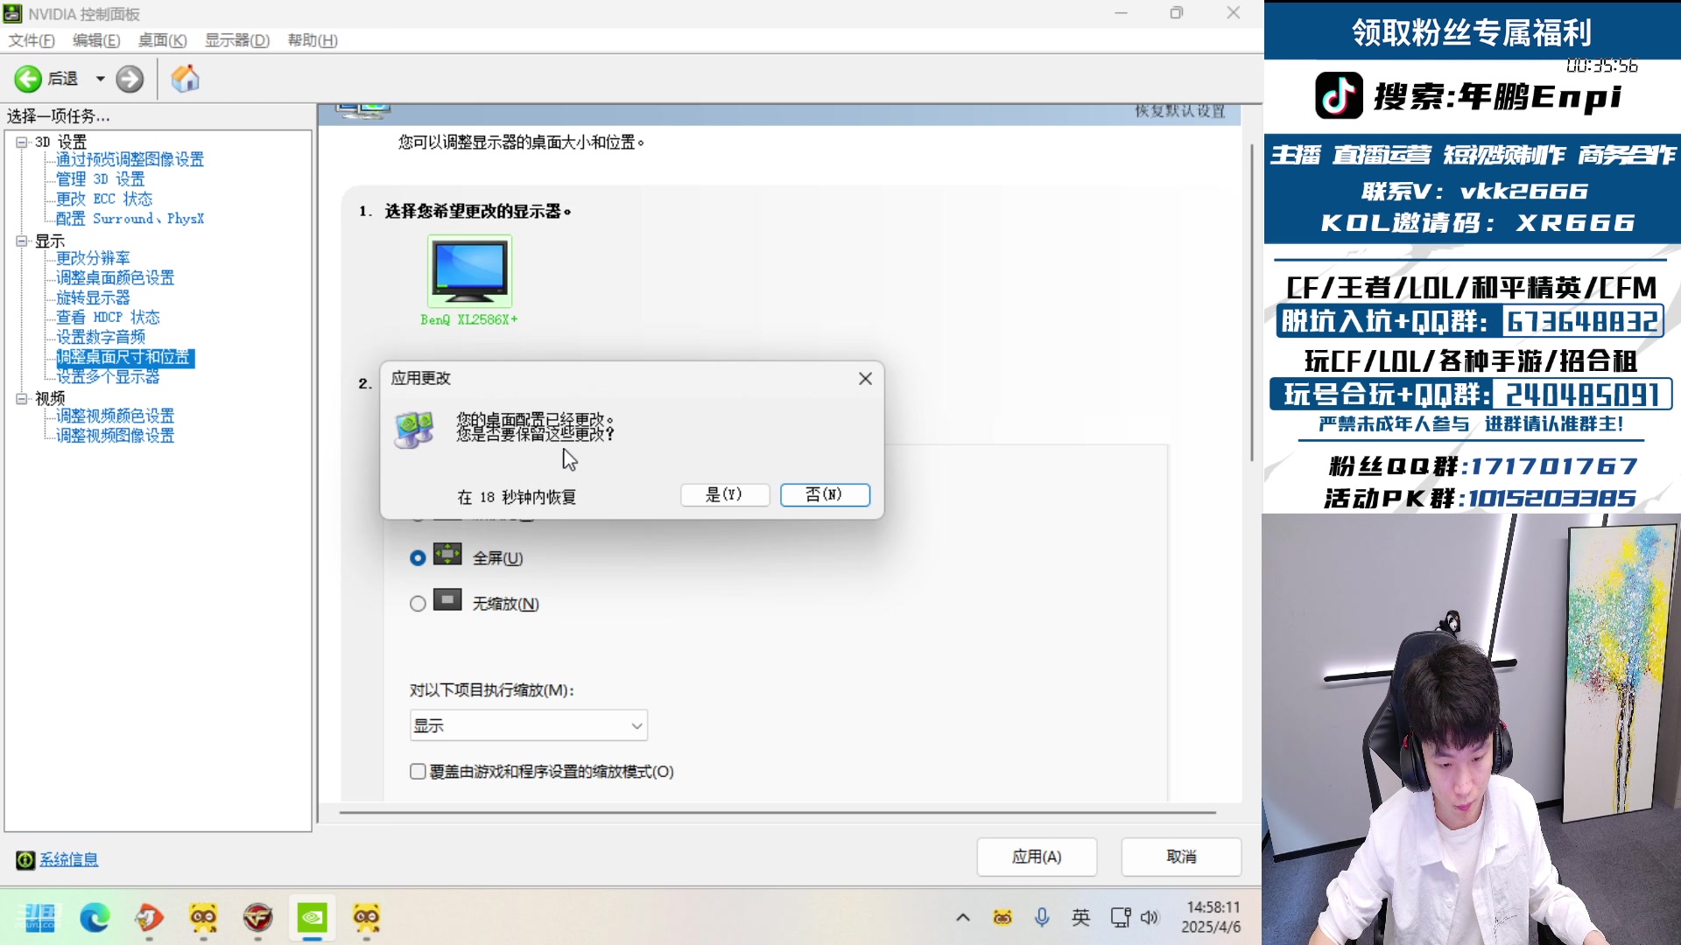Select 调整桌面尺寸和位置 in the tree
The width and height of the screenshot is (1681, 945).
coord(125,358)
